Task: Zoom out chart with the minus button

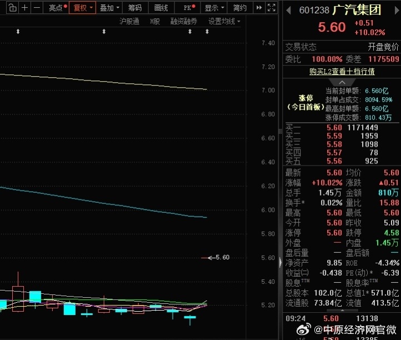Action: pyautogui.click(x=37, y=8)
